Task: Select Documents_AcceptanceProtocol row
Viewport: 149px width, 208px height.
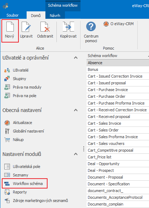Action: coord(118,197)
